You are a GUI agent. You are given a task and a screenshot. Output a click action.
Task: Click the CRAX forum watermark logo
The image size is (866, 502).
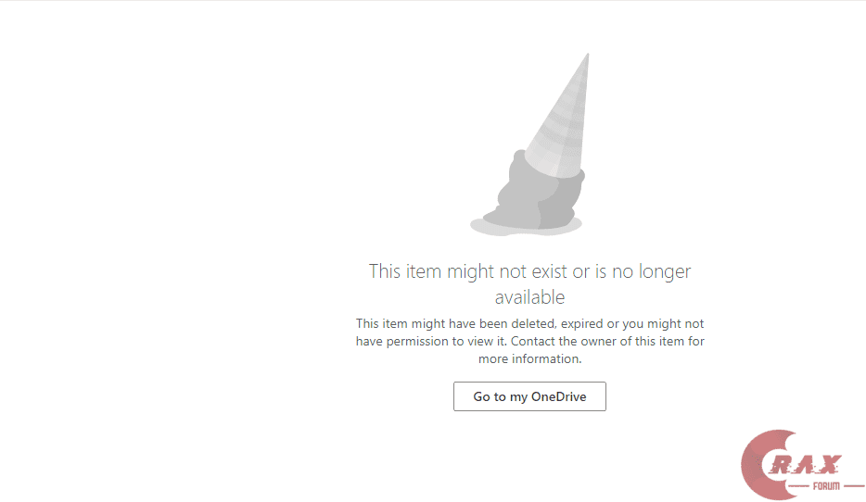coord(802,465)
